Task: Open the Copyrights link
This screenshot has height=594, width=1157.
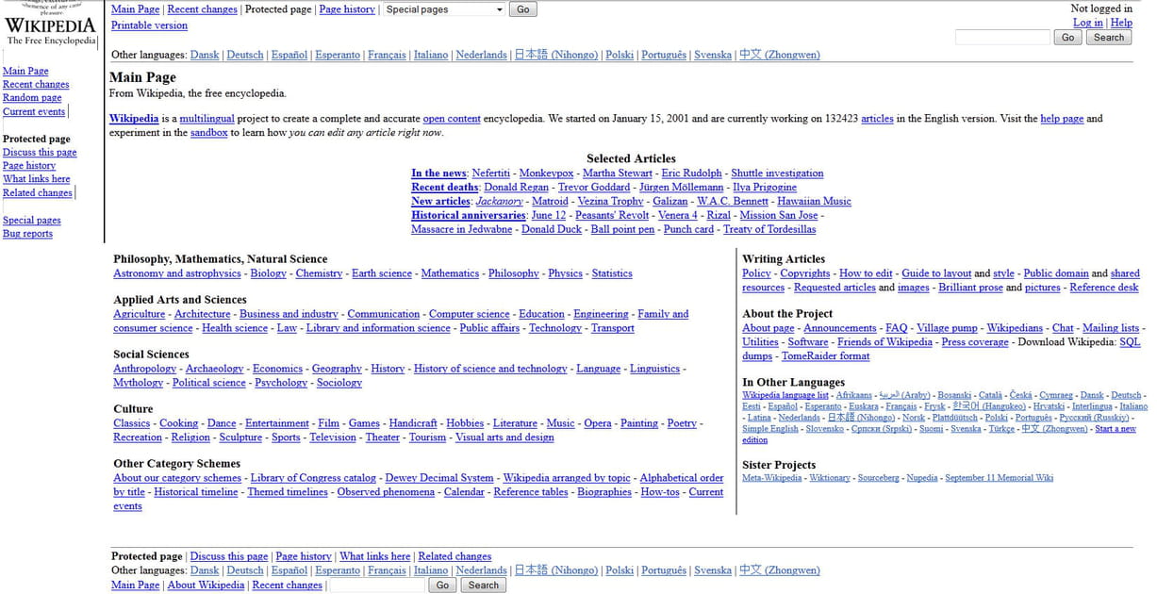Action: (805, 273)
